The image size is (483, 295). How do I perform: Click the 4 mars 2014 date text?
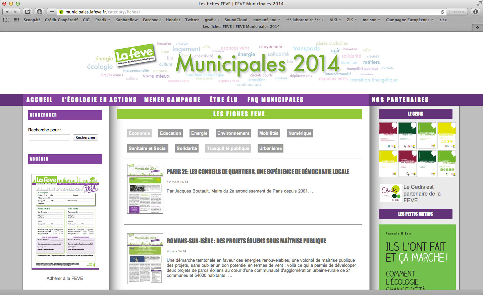coord(176,251)
